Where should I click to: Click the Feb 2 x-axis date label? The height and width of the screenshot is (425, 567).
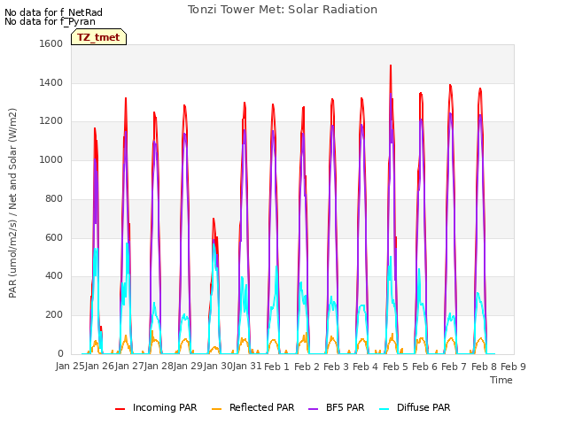click(307, 367)
